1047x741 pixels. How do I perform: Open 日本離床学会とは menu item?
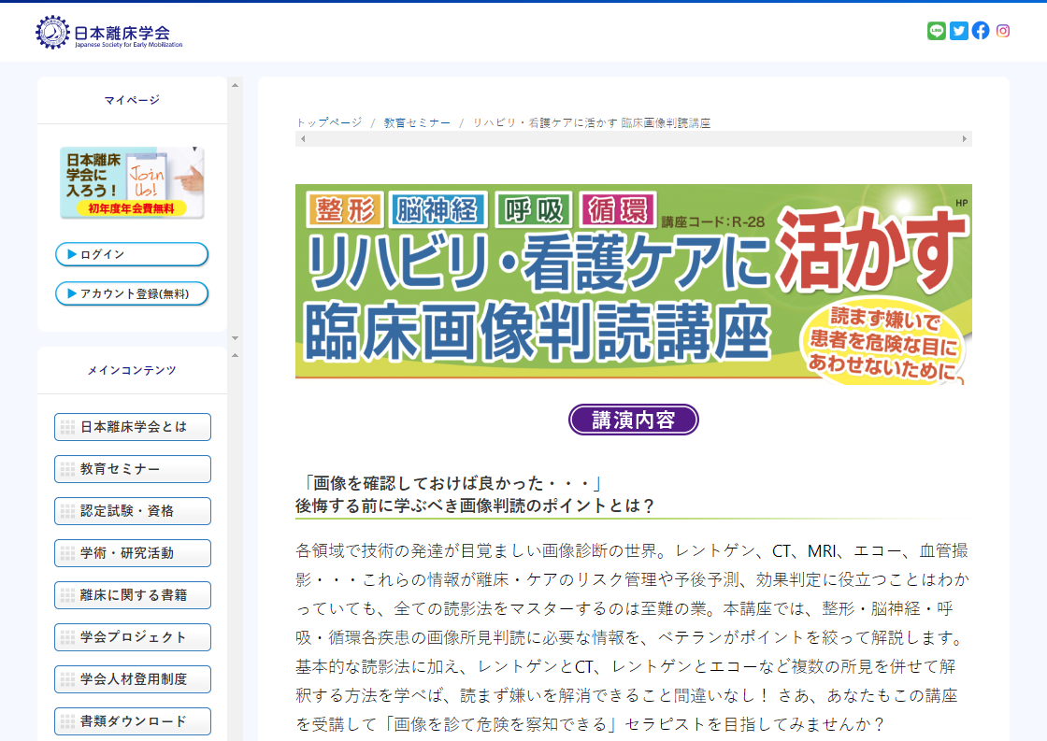(133, 427)
